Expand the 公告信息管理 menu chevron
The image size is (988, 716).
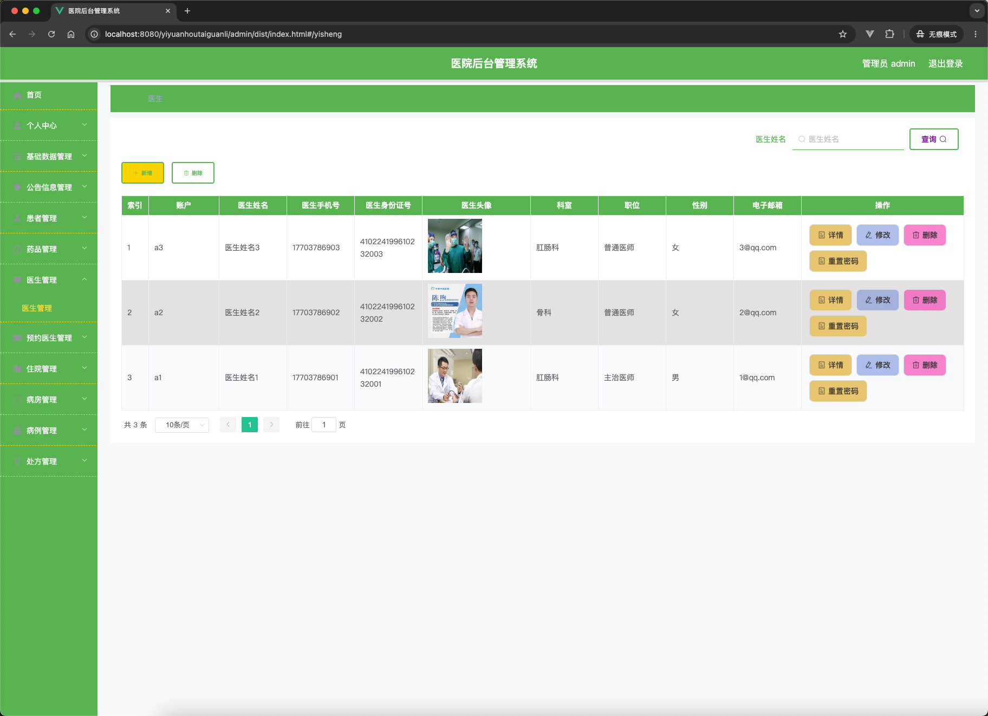tap(84, 187)
